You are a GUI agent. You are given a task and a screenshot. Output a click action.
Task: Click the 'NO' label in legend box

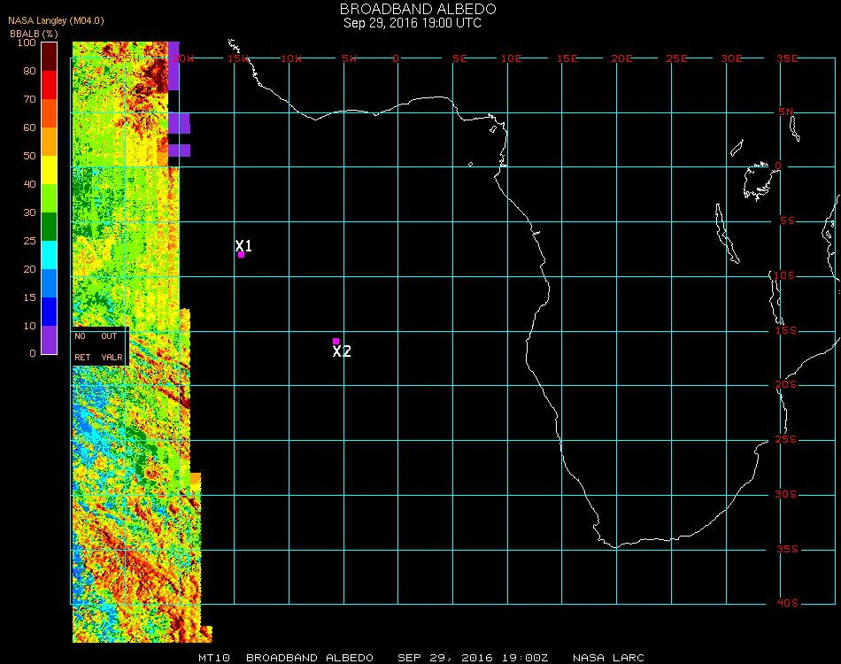click(x=81, y=336)
